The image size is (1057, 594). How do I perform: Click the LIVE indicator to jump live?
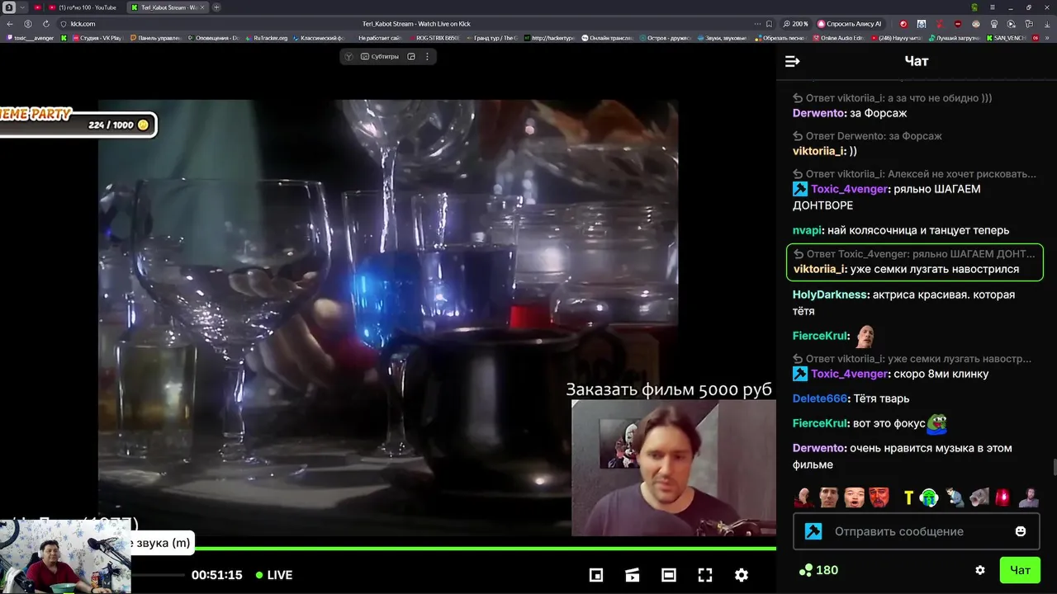(x=274, y=575)
